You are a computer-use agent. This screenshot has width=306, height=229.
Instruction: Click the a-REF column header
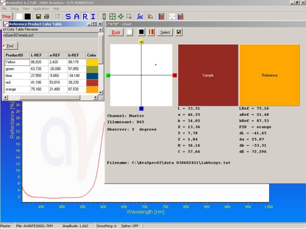[58, 55]
